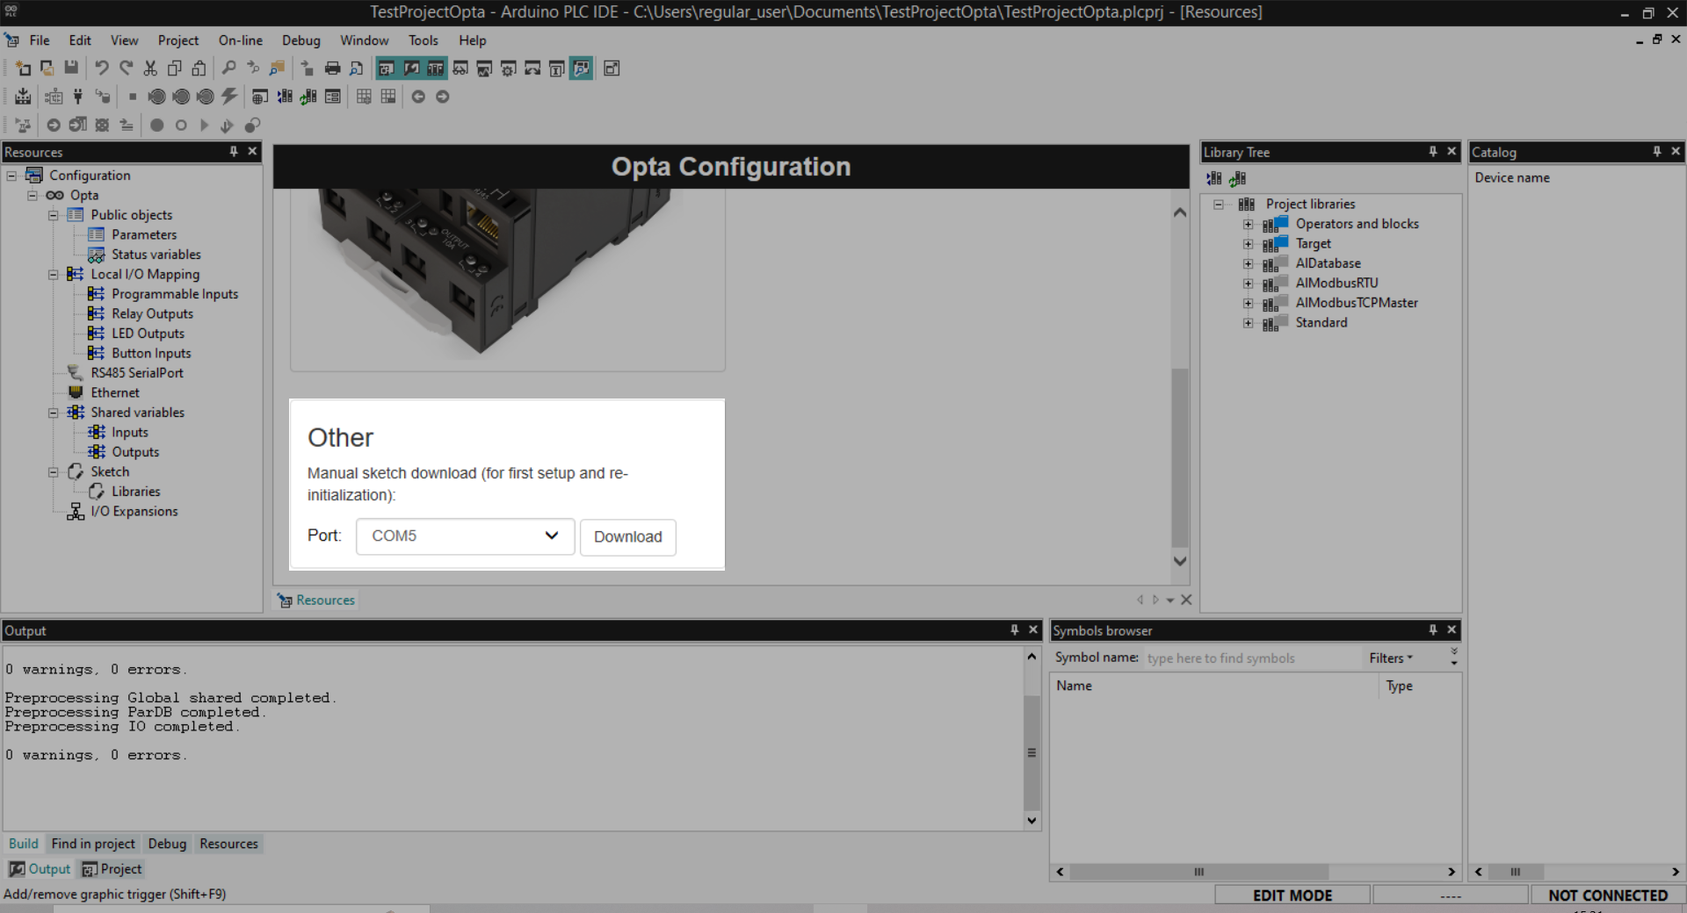Click the left icon in Library Tree toolbar
The width and height of the screenshot is (1687, 913).
point(1214,178)
